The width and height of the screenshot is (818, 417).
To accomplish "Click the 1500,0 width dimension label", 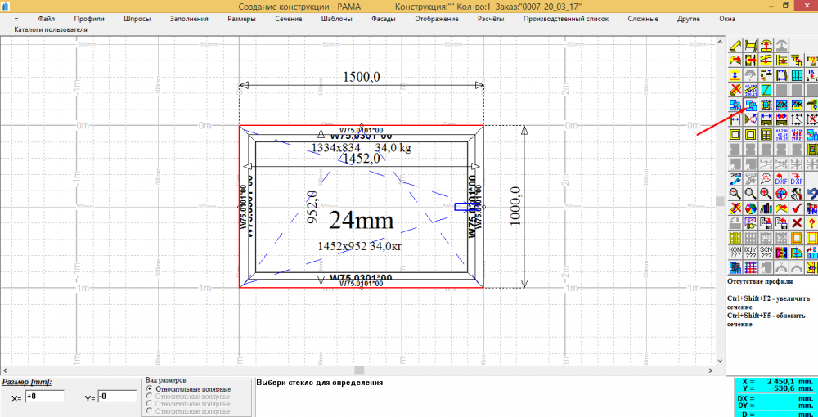I will click(x=361, y=77).
